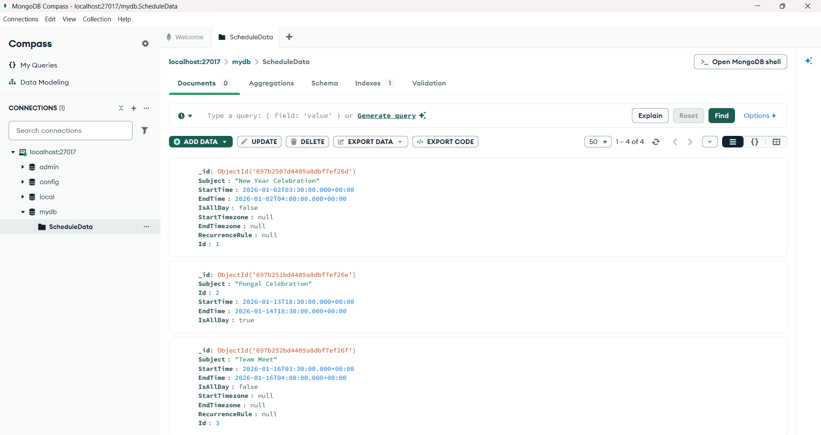This screenshot has height=435, width=821.
Task: Open My Queries in sidebar
Action: coord(33,65)
